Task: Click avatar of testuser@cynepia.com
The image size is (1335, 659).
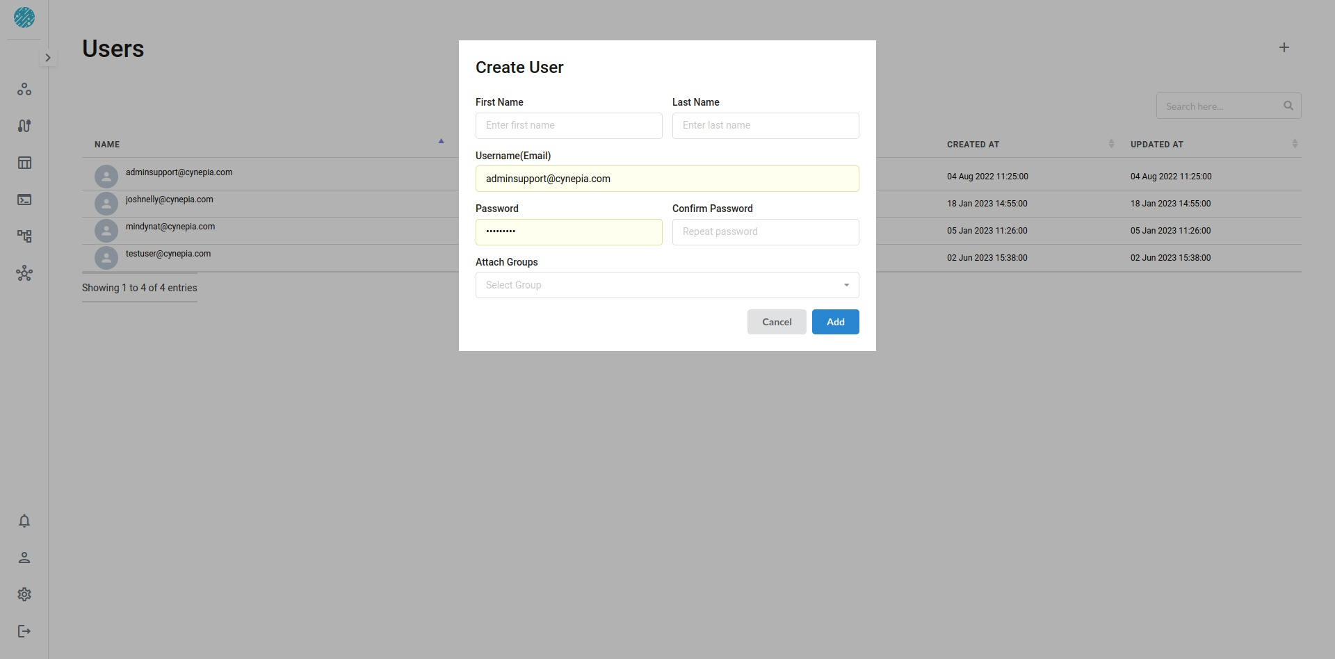Action: point(106,258)
